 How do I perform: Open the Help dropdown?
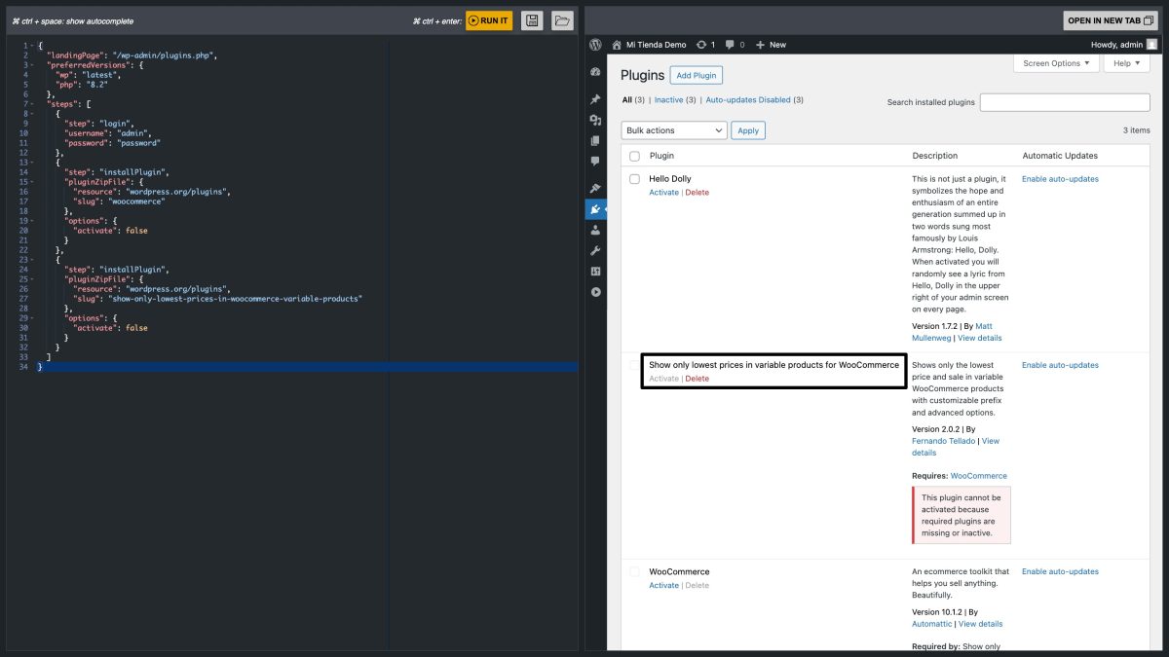coord(1125,63)
